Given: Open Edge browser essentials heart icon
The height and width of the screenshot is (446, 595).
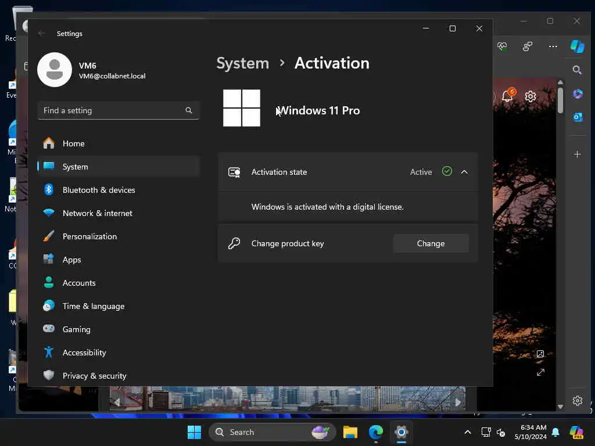Looking at the screenshot, I should (x=502, y=46).
